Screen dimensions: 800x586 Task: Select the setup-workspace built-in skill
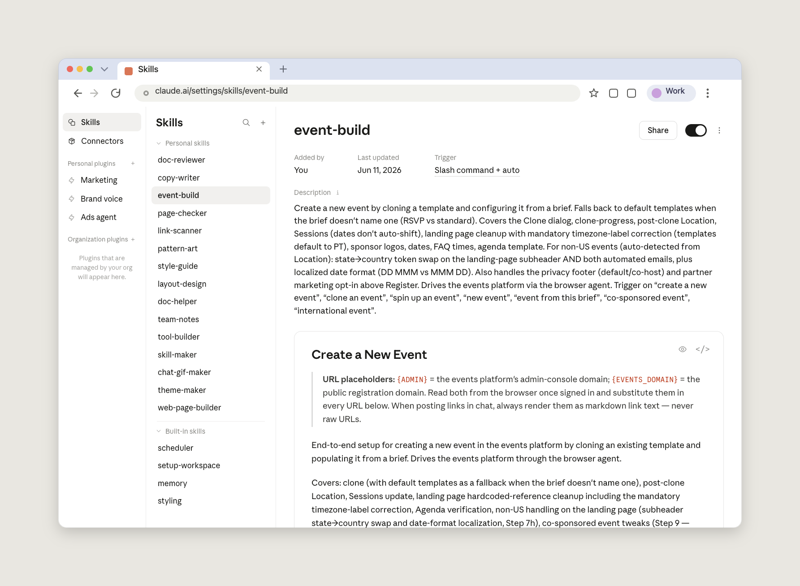point(211,465)
